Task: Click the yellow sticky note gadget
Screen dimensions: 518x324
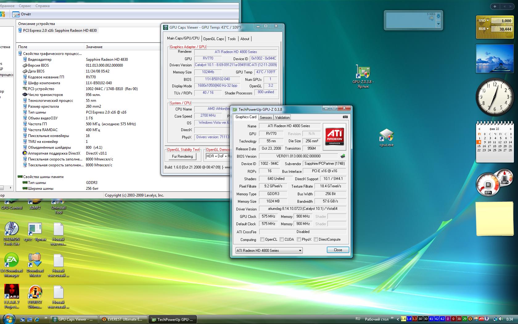Action: (x=495, y=219)
